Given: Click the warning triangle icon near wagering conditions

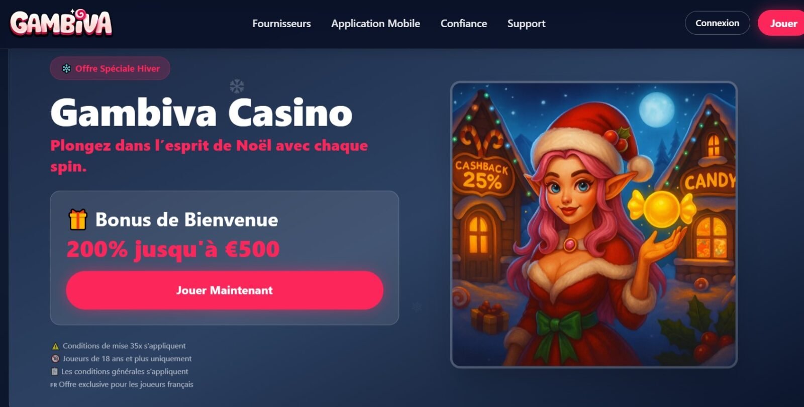Looking at the screenshot, I should [x=55, y=346].
